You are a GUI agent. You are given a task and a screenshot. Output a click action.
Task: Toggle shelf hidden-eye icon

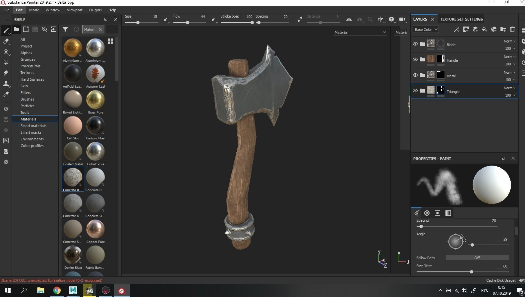(44, 29)
